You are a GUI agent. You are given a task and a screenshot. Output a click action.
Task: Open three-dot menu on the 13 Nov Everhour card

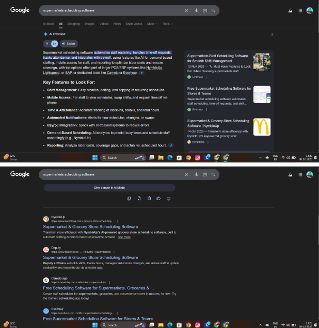click(206, 77)
